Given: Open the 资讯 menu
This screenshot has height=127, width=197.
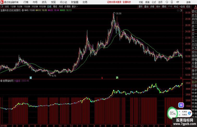Looking at the screenshot, I should tap(44, 2).
